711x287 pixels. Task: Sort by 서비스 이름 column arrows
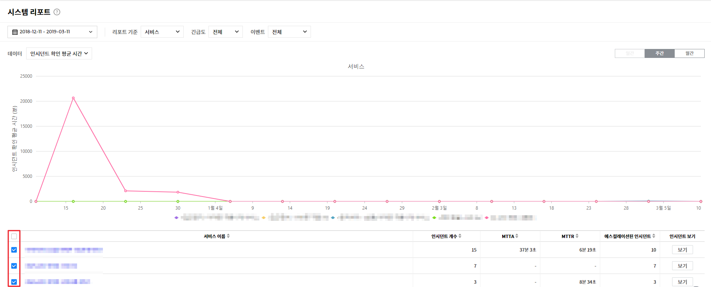pos(228,236)
